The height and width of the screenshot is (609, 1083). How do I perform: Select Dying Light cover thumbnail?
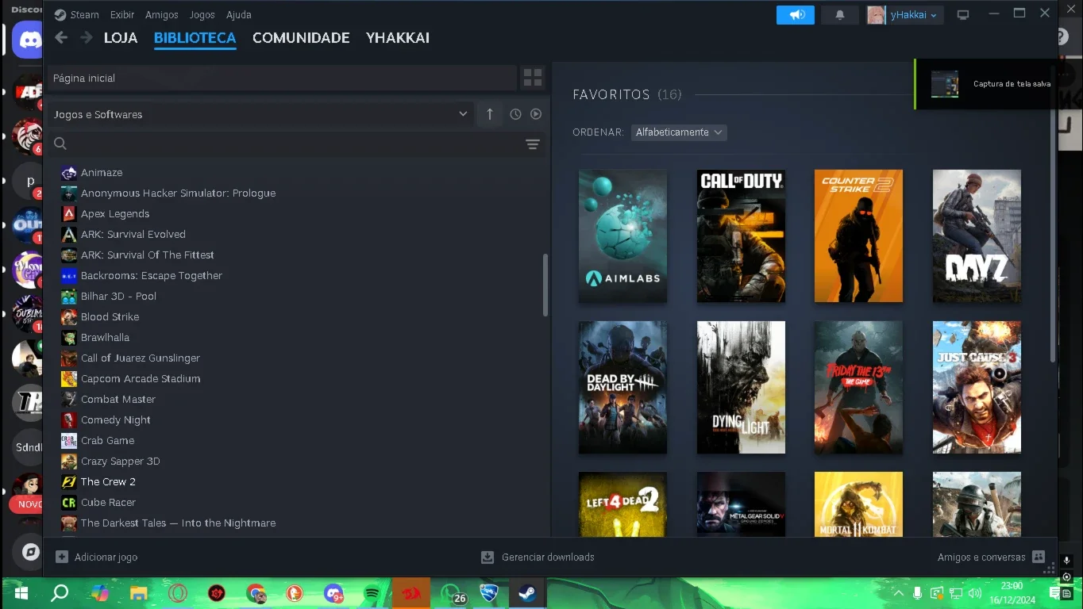(x=741, y=387)
